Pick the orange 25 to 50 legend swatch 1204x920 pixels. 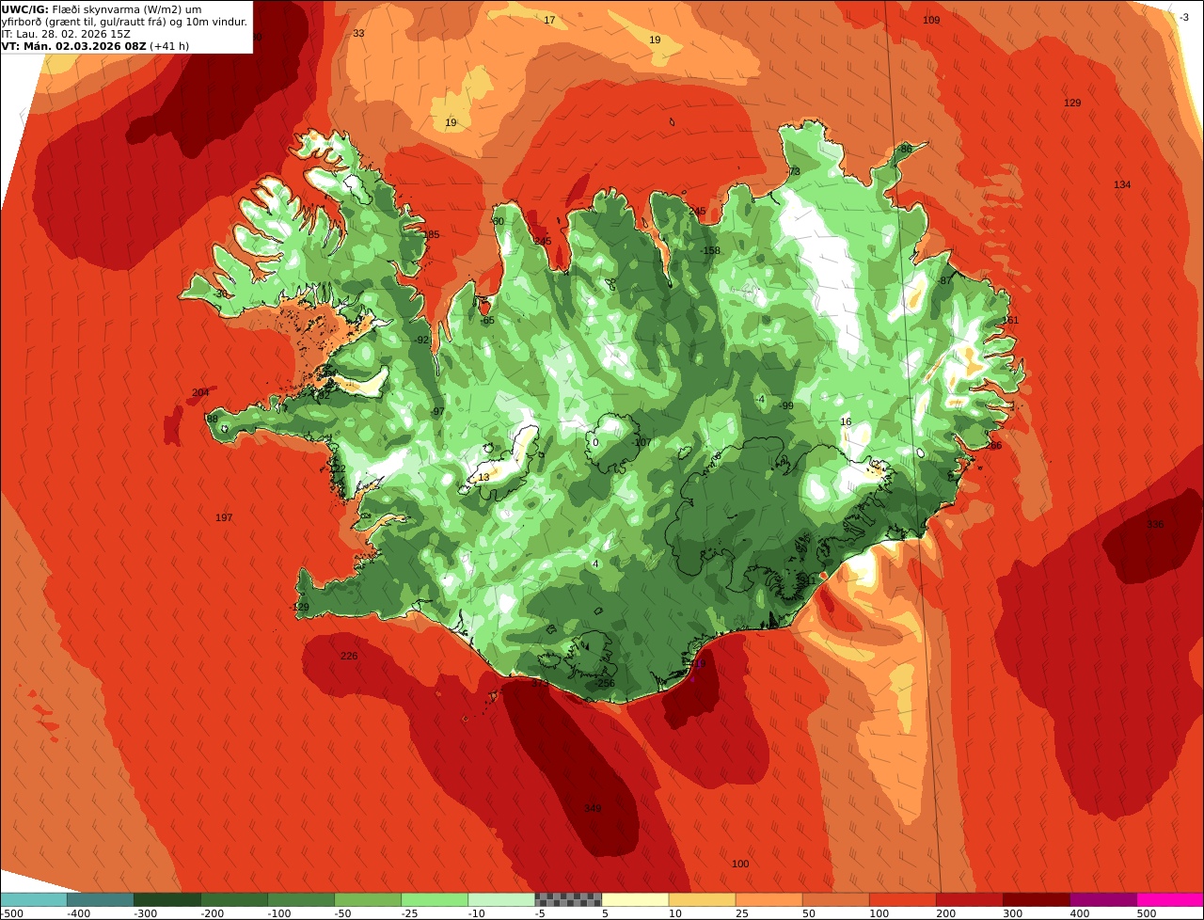point(768,899)
